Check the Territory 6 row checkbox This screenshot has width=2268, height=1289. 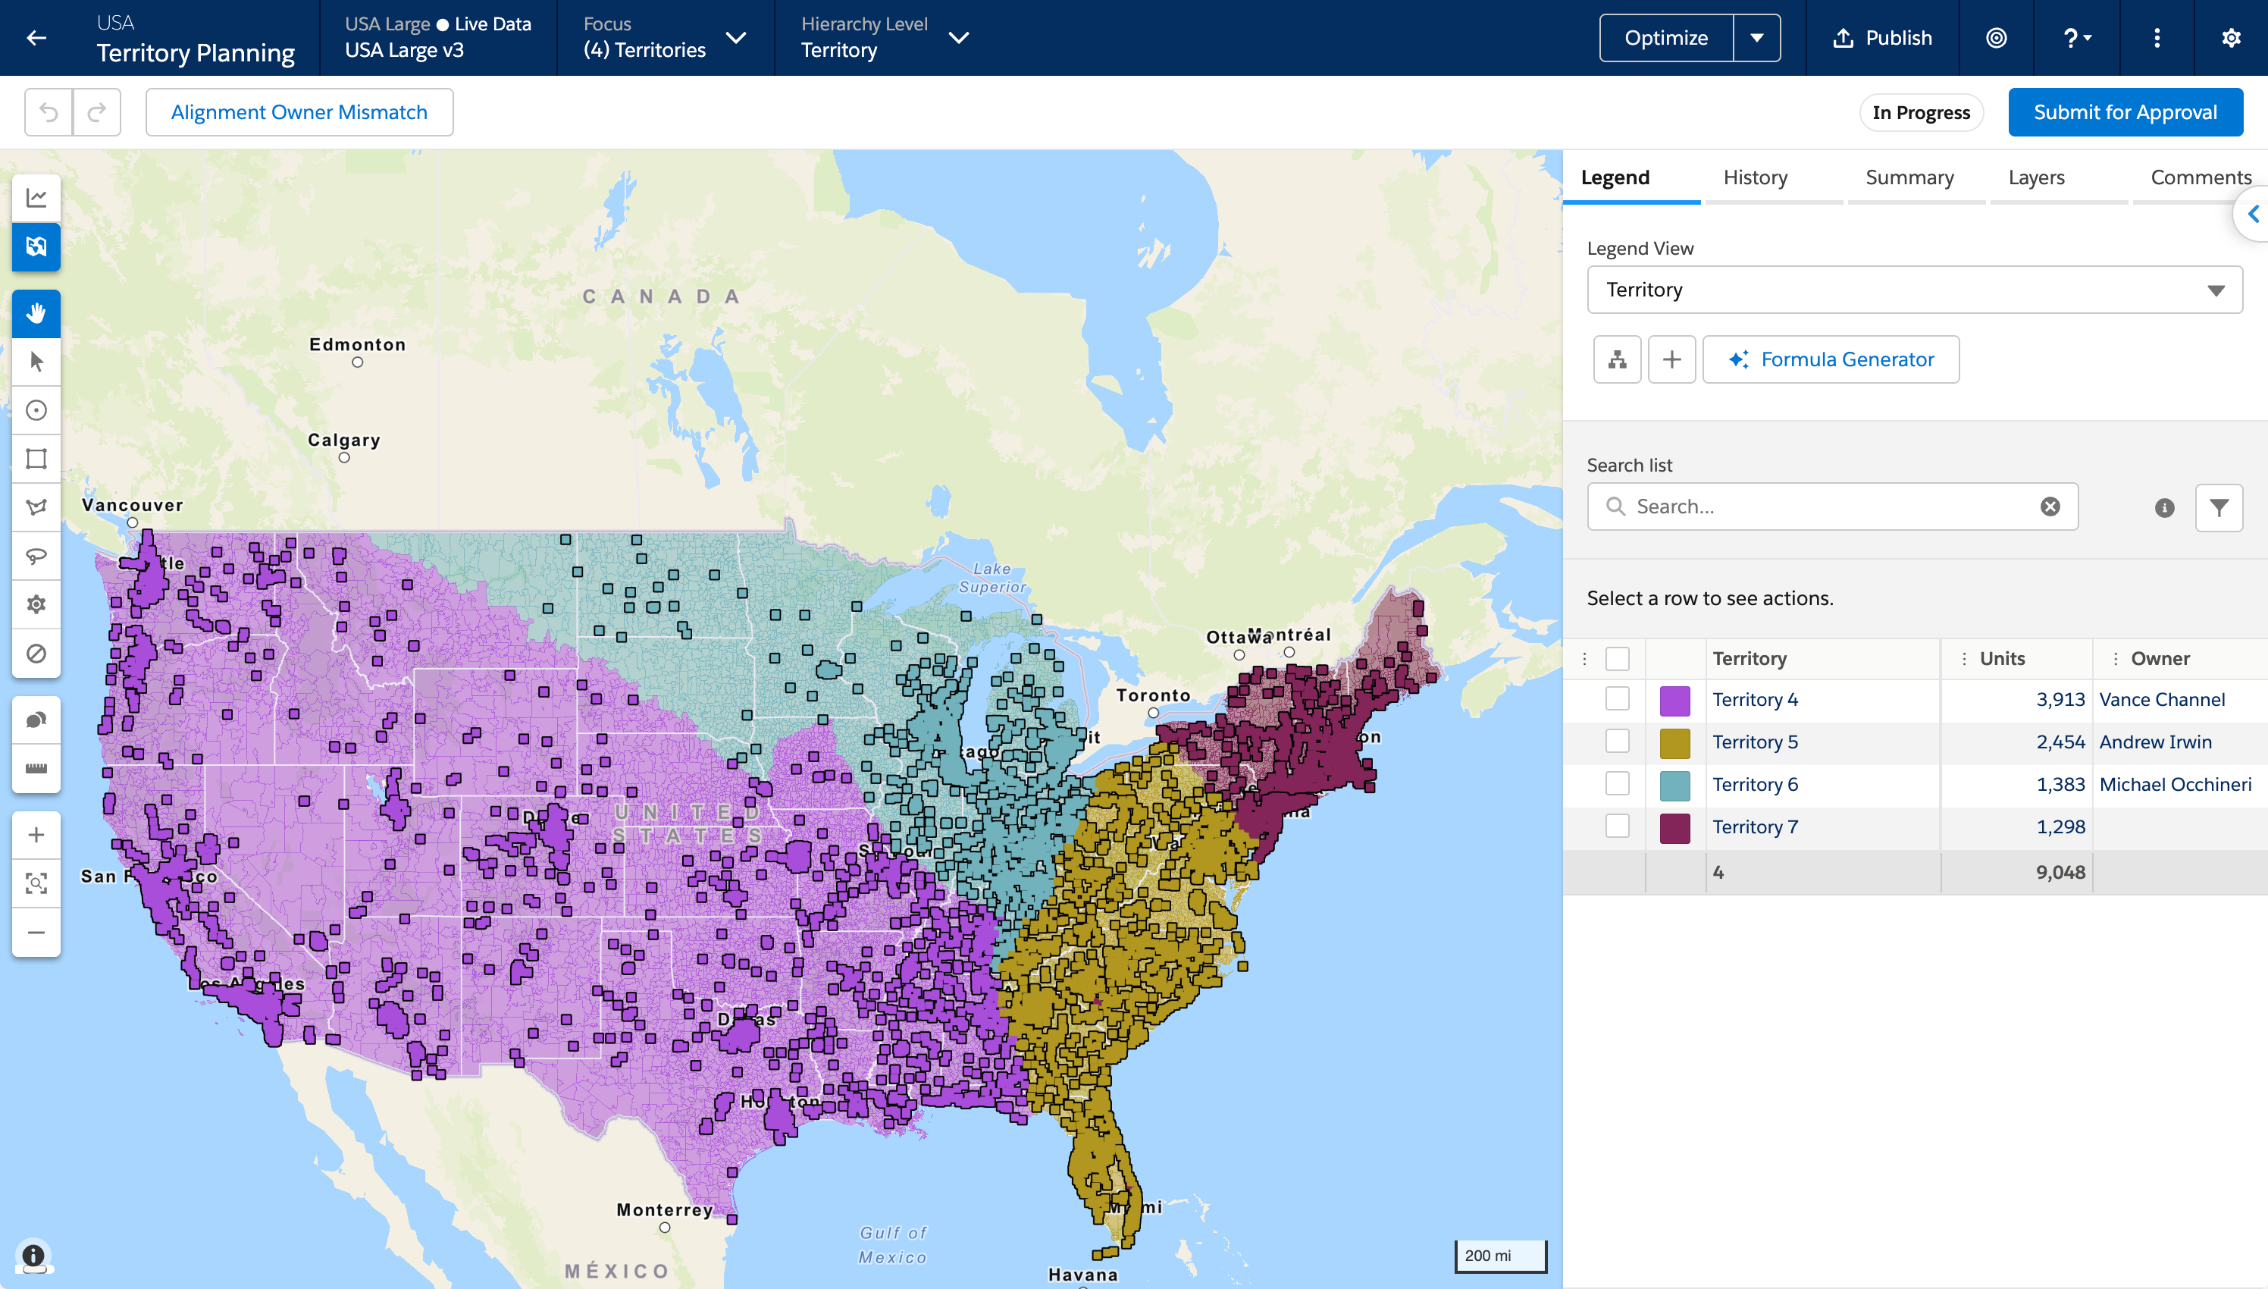(1617, 783)
